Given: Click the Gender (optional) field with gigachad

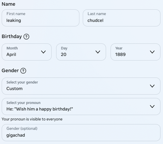Looking at the screenshot, I should click(x=81, y=133).
